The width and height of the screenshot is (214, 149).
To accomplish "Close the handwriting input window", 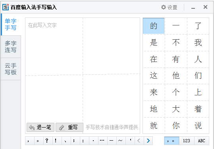I will [x=205, y=7].
